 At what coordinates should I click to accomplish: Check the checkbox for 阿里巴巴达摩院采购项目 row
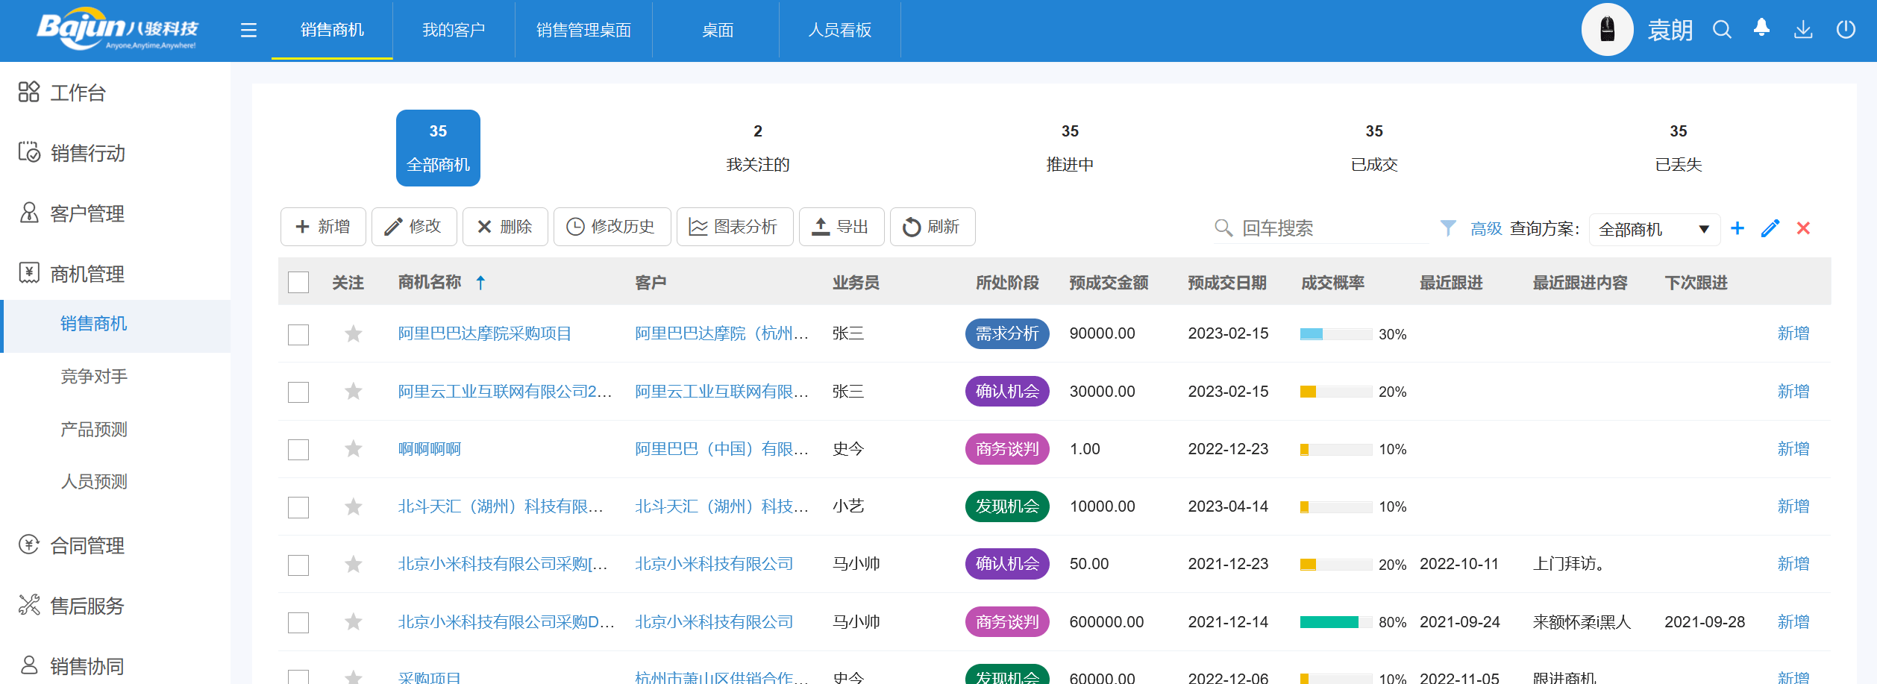coord(298,334)
